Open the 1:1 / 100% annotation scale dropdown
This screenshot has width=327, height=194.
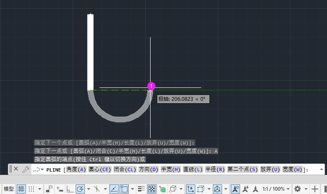pos(276,189)
